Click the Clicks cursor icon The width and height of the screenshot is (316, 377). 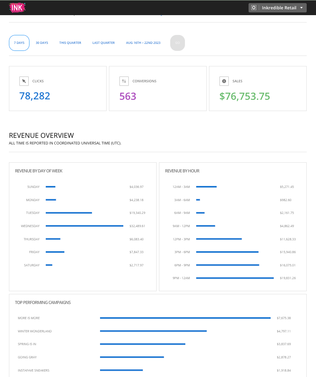tap(24, 81)
